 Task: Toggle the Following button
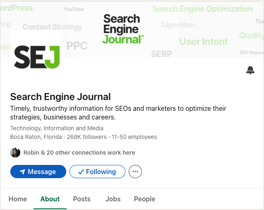[x=97, y=172]
